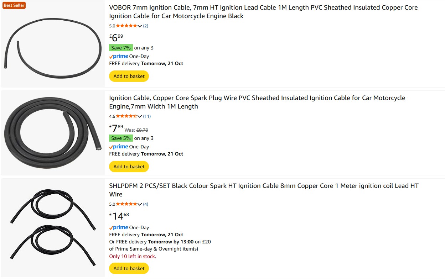
Task: Add SHLPDFM 2 PCS cable to basket
Action: pos(129,268)
